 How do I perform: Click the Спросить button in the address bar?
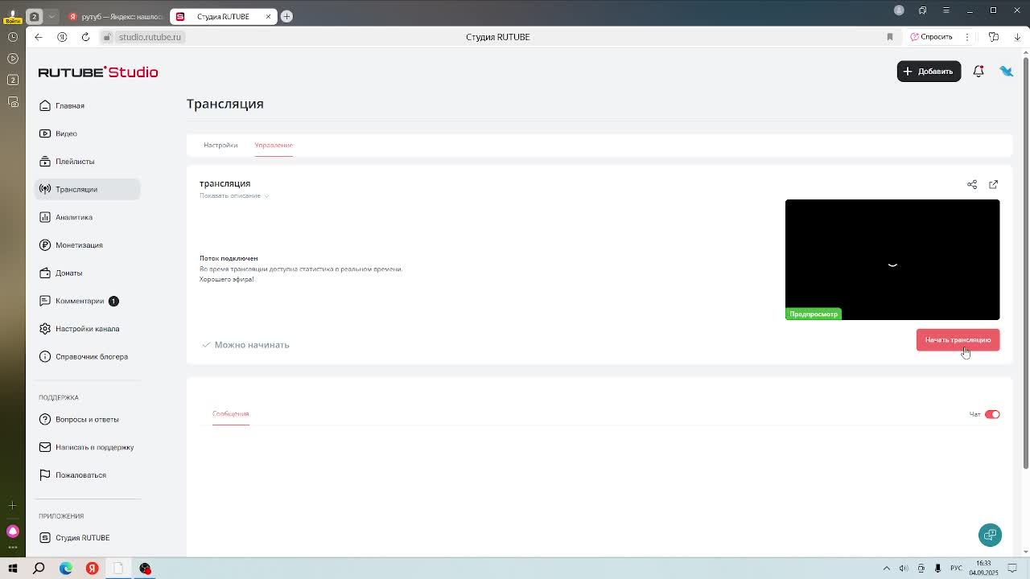click(932, 37)
